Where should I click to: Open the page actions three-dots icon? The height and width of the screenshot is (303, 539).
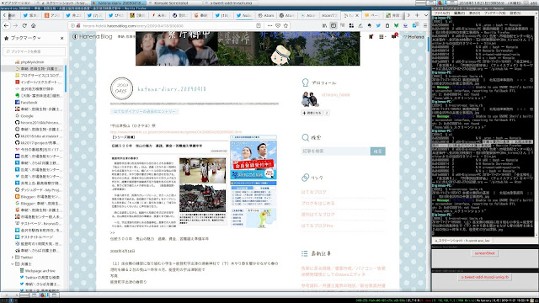[269, 25]
